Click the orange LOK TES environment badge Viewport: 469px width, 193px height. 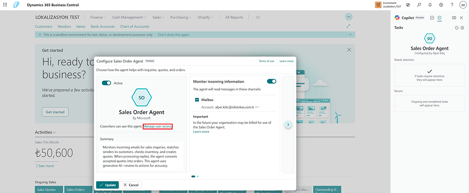pos(378,5)
